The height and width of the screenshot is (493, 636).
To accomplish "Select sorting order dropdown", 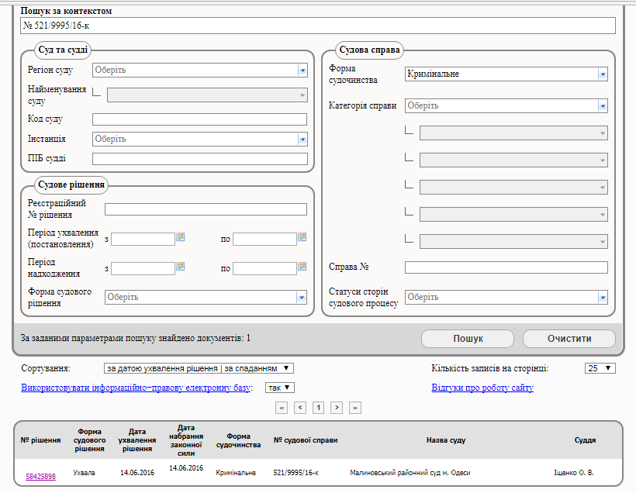I will (x=199, y=368).
